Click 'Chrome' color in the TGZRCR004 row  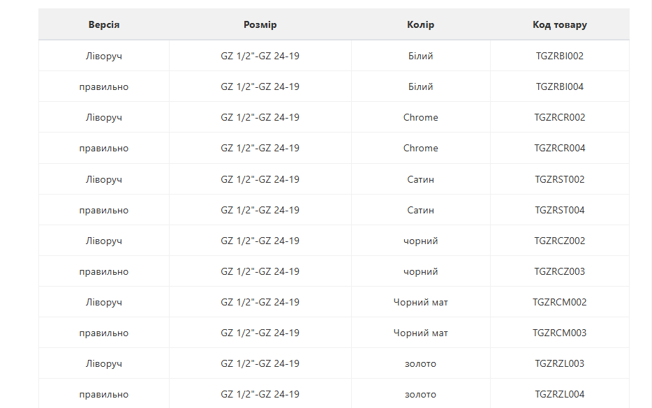point(421,148)
